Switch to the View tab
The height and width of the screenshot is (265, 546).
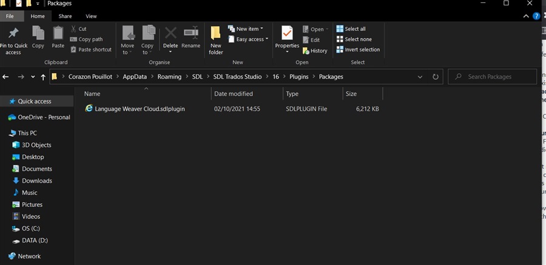[91, 16]
